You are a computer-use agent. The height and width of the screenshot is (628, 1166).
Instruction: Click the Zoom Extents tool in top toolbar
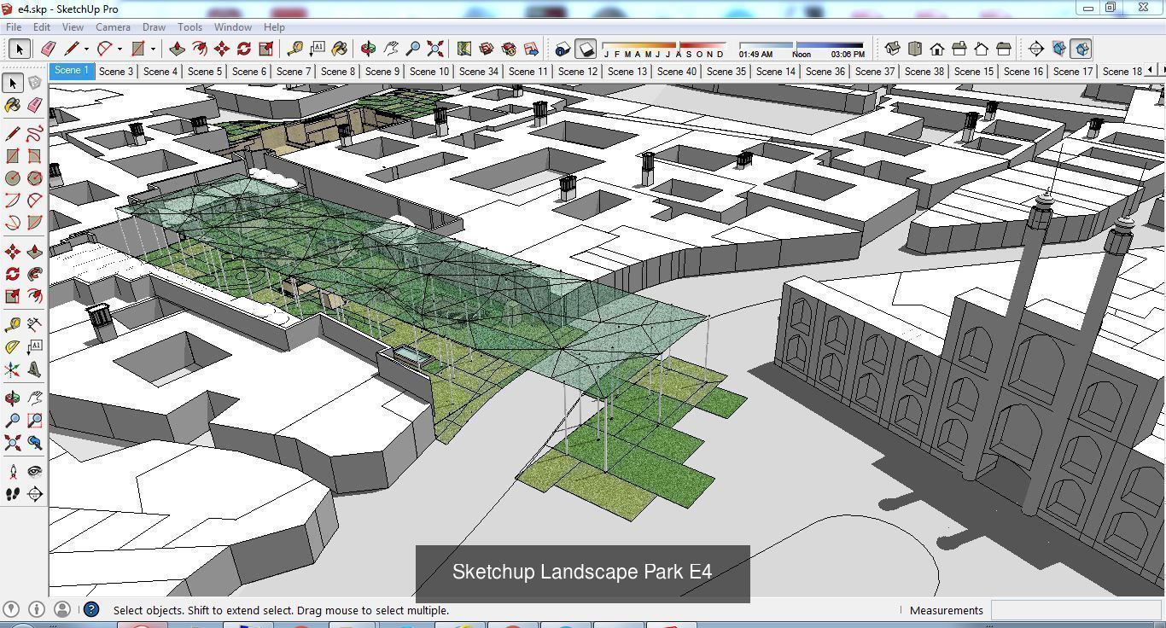(435, 49)
